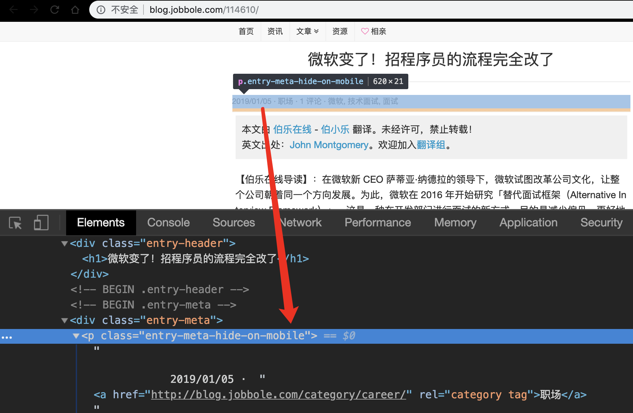Click the heart icon next to 相亲
This screenshot has height=413, width=633.
coord(365,31)
